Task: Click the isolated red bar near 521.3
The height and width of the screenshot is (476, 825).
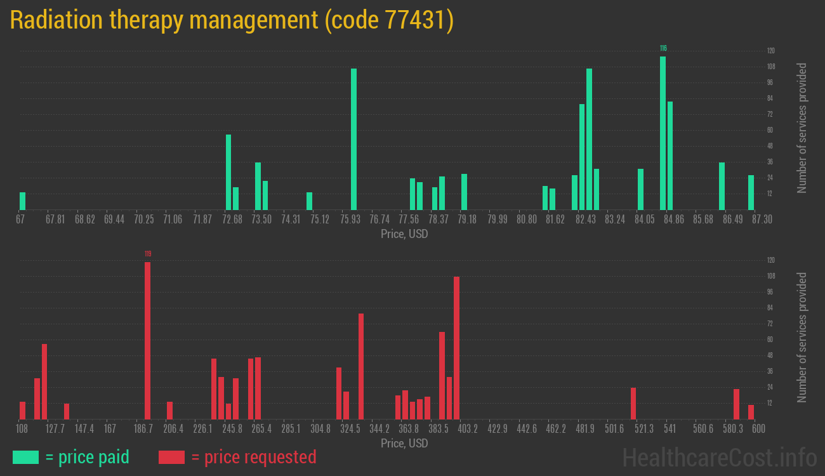Action: 633,404
